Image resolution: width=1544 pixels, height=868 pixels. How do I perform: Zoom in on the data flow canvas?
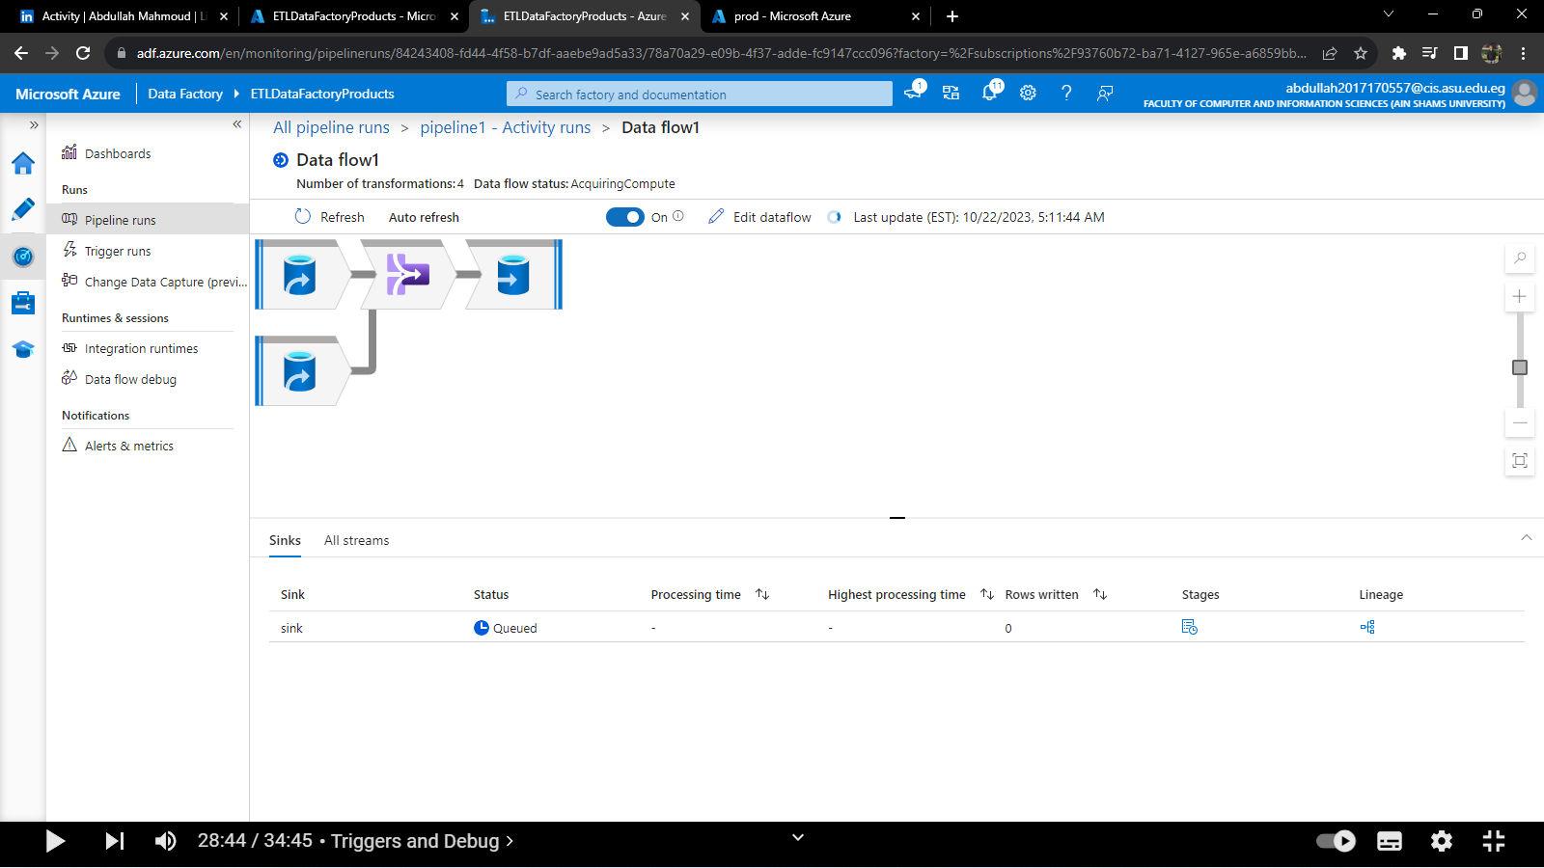pos(1520,297)
